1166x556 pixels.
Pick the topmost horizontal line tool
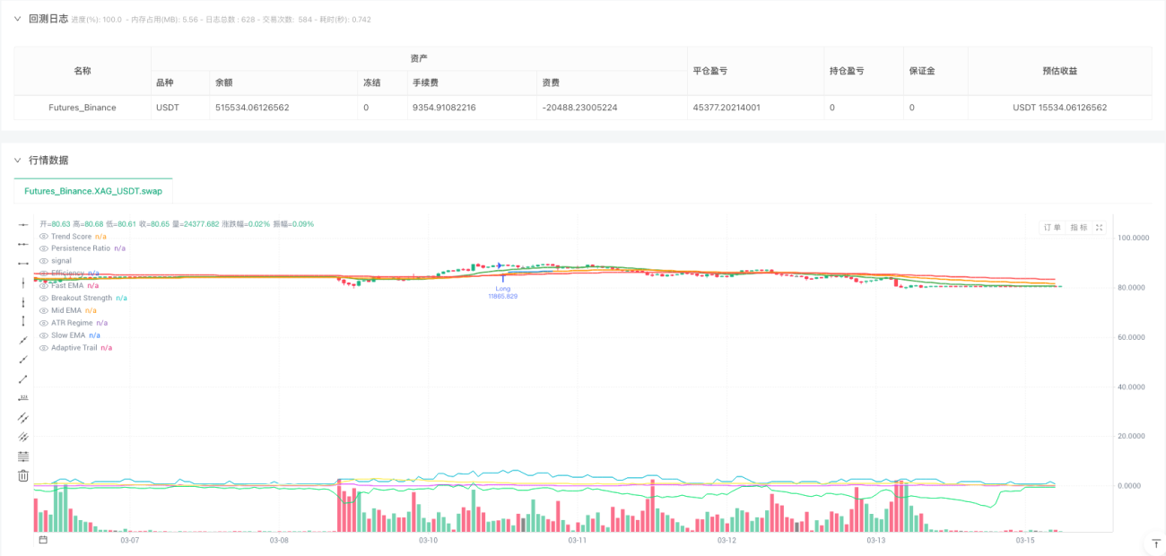point(23,224)
